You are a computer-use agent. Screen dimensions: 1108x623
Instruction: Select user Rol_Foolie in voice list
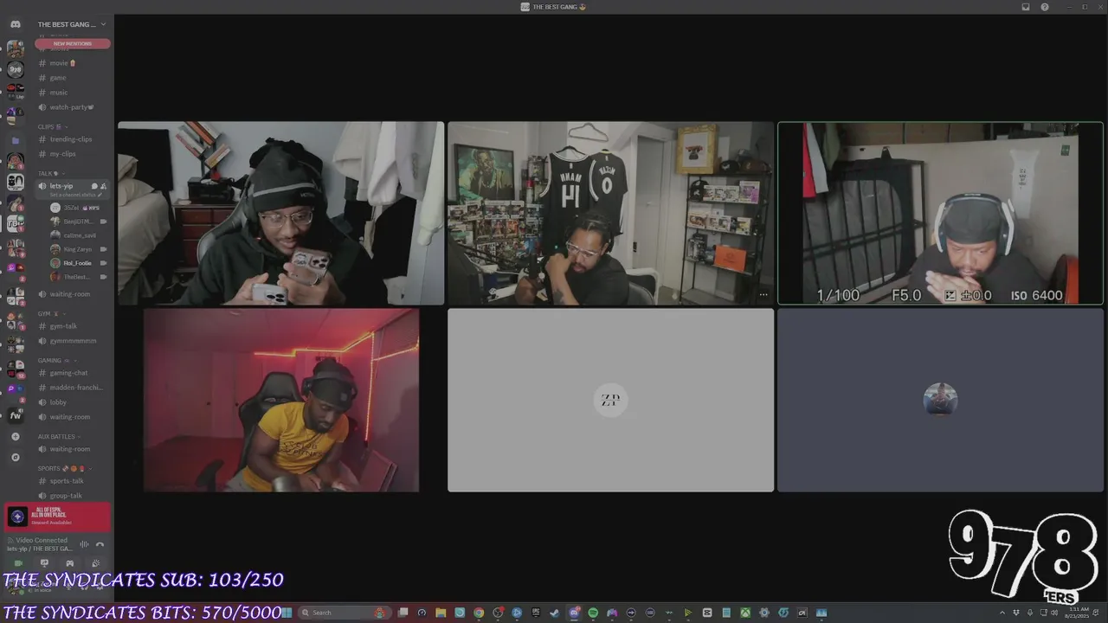pyautogui.click(x=79, y=263)
